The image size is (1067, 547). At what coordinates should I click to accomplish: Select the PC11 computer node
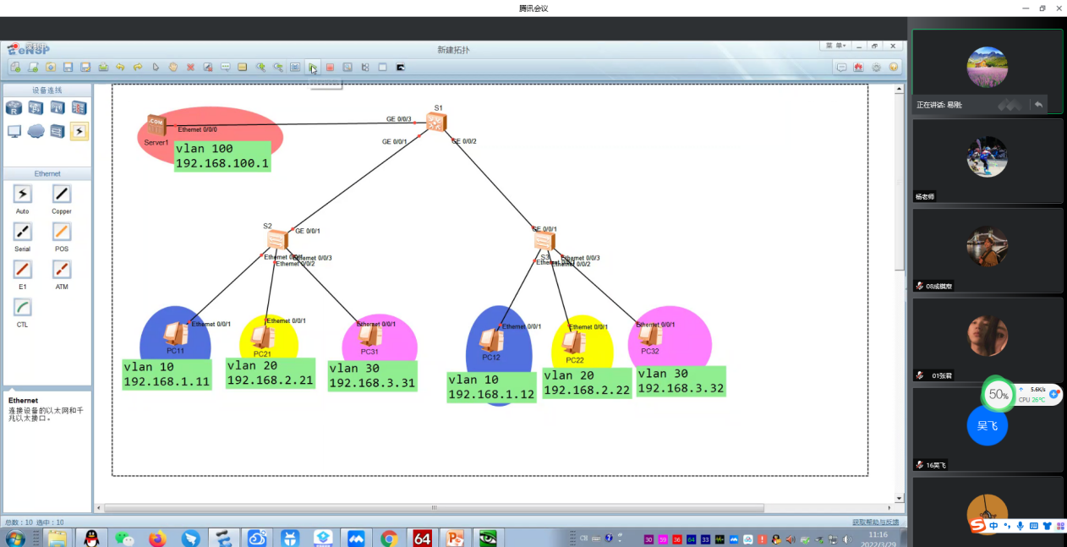(x=176, y=335)
